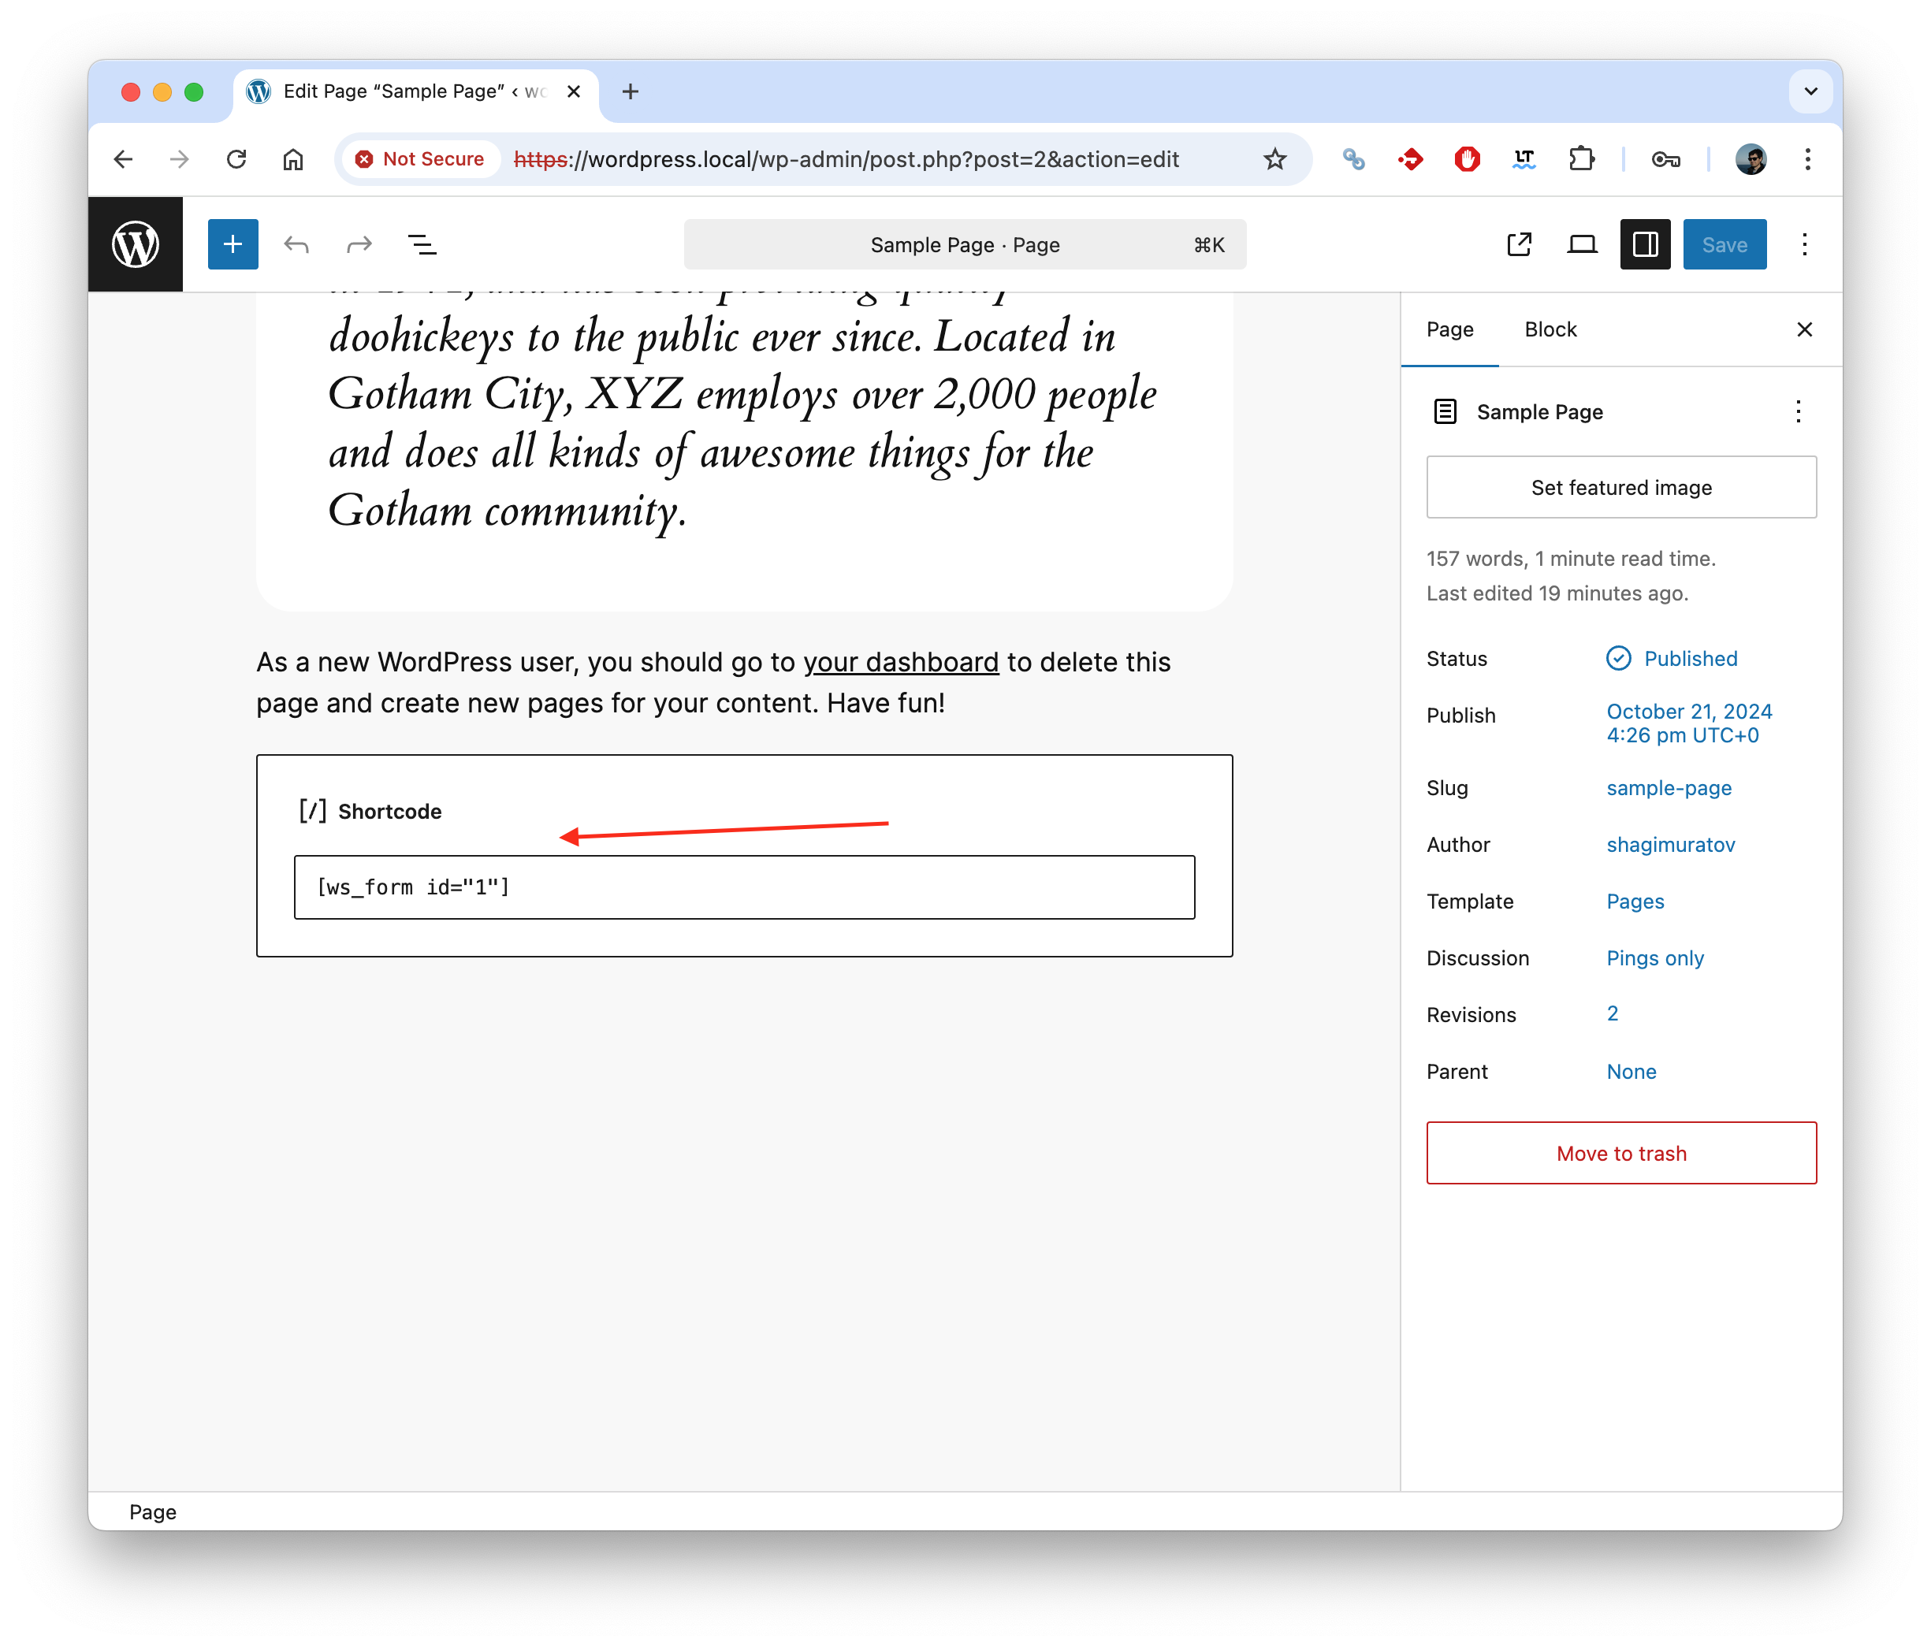Open the Sample Page command palette bar
Screen dimensions: 1931x1647
pos(965,245)
